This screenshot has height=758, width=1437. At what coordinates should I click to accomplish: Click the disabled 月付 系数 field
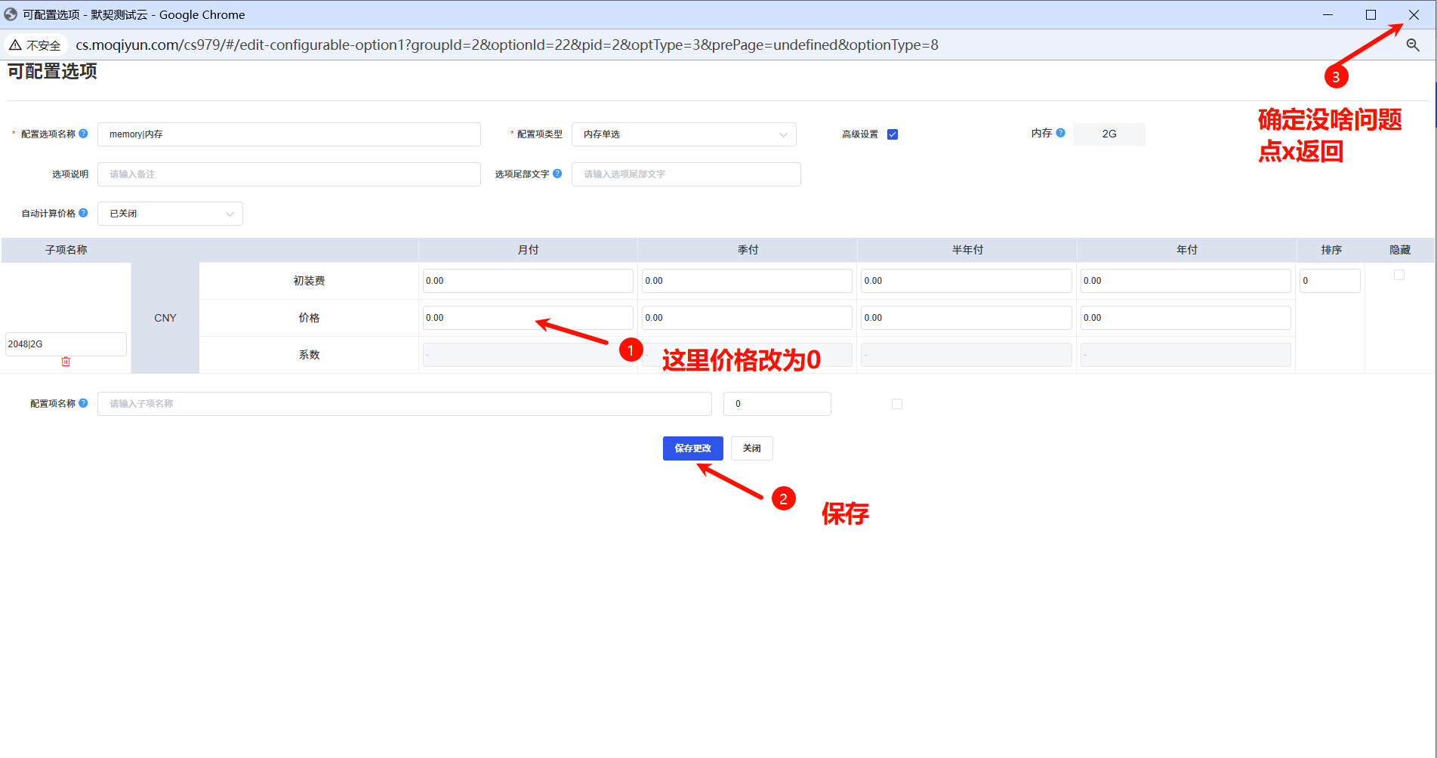tap(528, 355)
